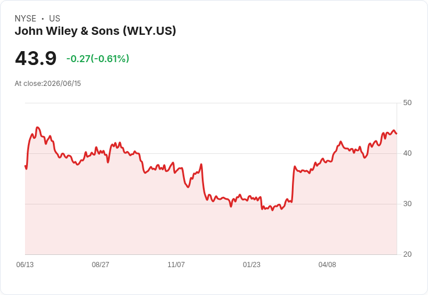
Task: Click the 11/07 x-axis date label
Action: pos(176,264)
